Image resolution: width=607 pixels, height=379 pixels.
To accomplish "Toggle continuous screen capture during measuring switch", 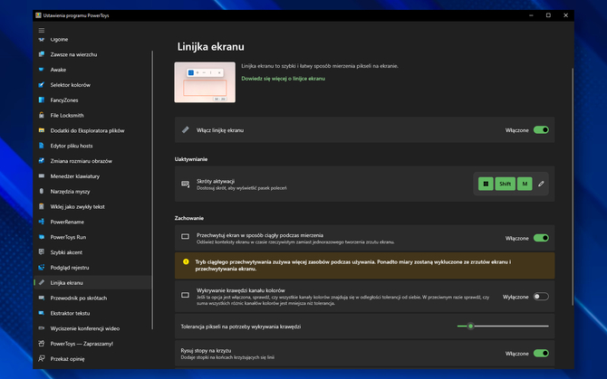I will click(541, 238).
